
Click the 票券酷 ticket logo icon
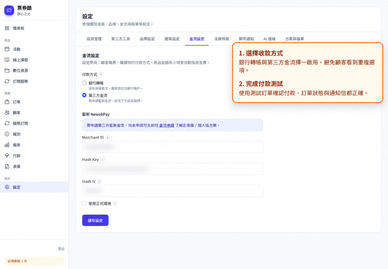pos(9,10)
